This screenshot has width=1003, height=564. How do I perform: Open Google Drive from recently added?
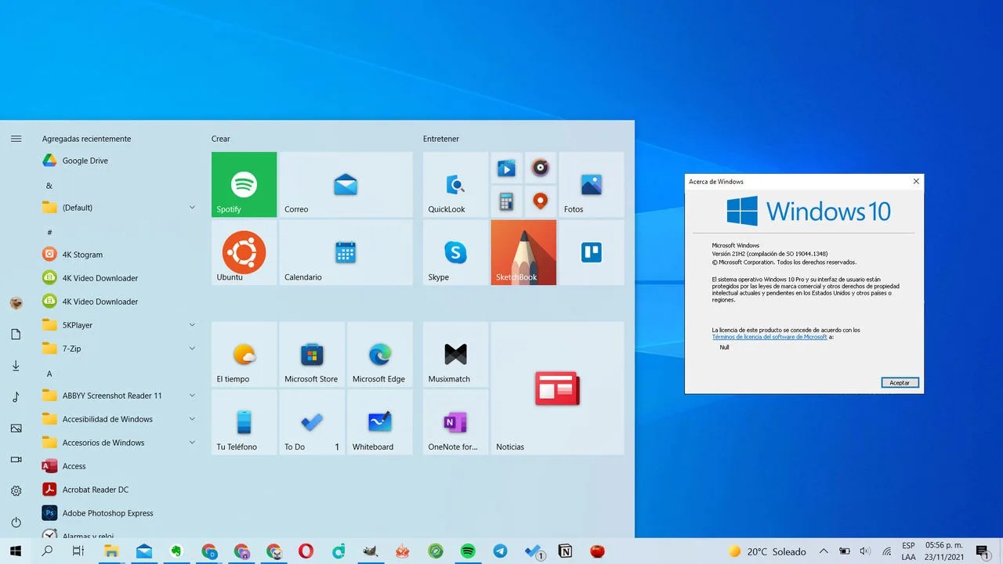pyautogui.click(x=119, y=161)
